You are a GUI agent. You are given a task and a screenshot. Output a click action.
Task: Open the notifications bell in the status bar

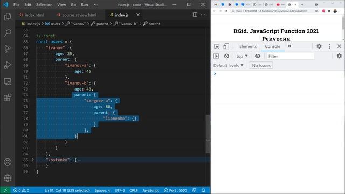pos(203,190)
